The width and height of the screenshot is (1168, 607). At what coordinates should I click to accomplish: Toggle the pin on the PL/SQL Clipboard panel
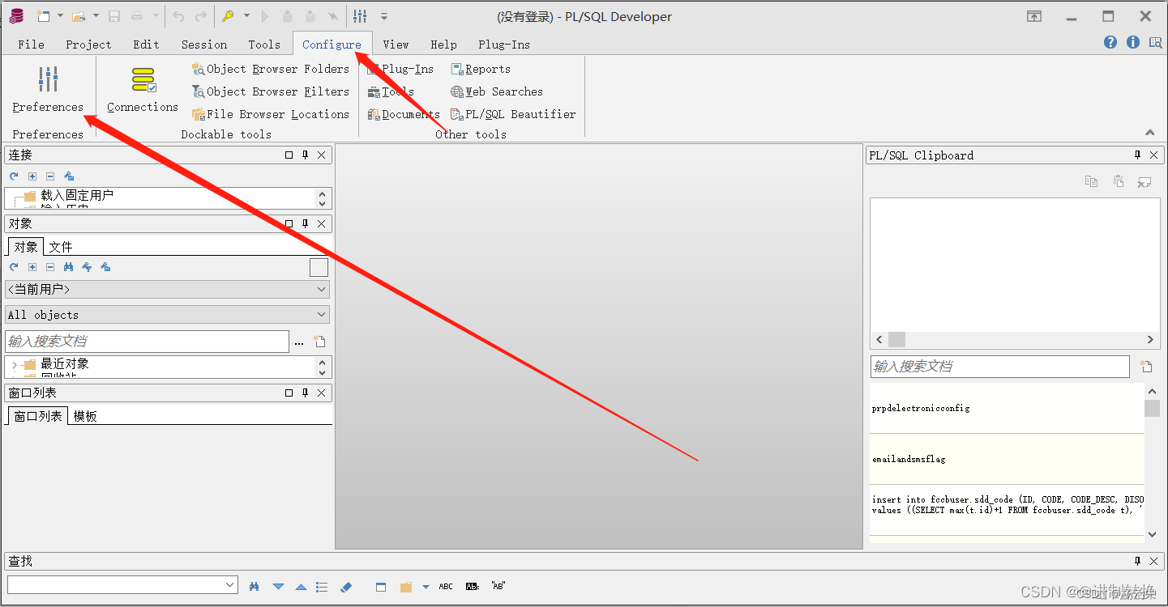(1137, 155)
